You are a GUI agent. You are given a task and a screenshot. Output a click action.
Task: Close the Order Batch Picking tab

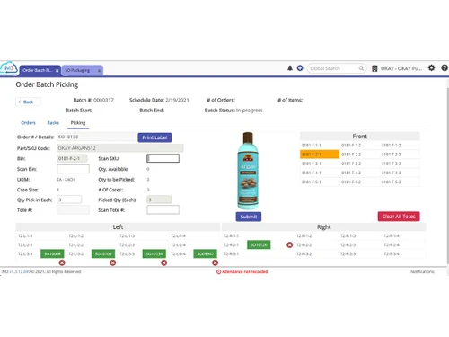click(57, 71)
